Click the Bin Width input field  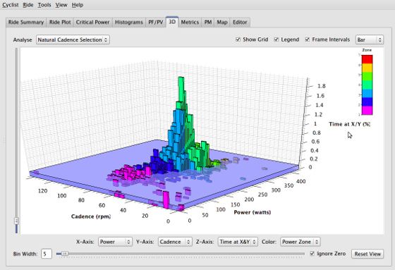click(x=47, y=254)
